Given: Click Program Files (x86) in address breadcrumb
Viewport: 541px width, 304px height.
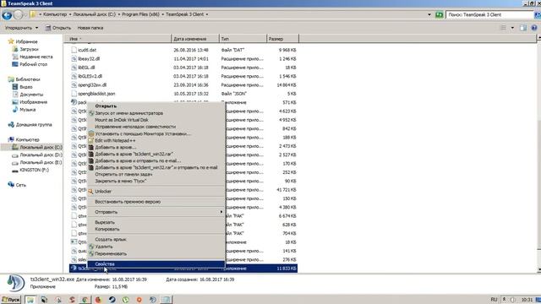Looking at the screenshot, I should tap(139, 14).
